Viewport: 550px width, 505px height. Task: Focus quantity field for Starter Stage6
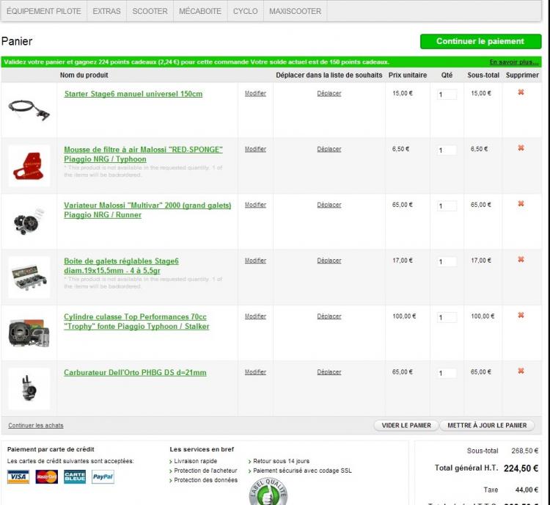coord(447,95)
